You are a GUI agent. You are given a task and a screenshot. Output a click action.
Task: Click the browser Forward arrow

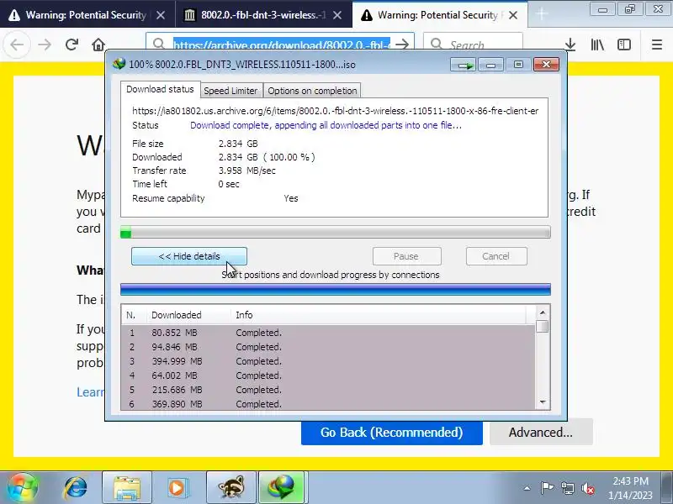click(45, 45)
